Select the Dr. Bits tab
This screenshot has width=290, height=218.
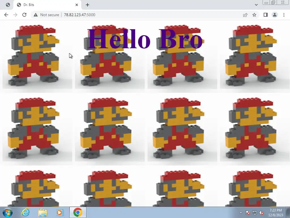(47, 5)
